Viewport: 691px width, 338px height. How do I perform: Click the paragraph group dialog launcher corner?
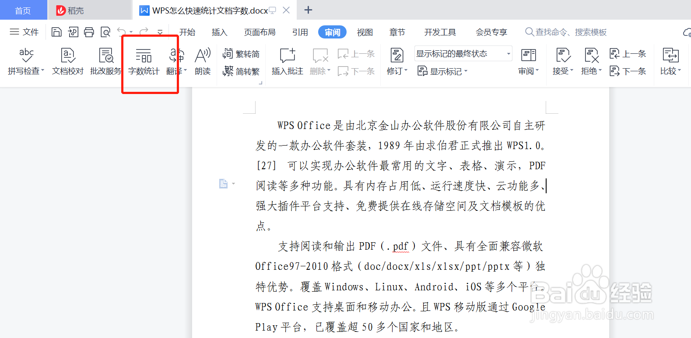pos(260,82)
